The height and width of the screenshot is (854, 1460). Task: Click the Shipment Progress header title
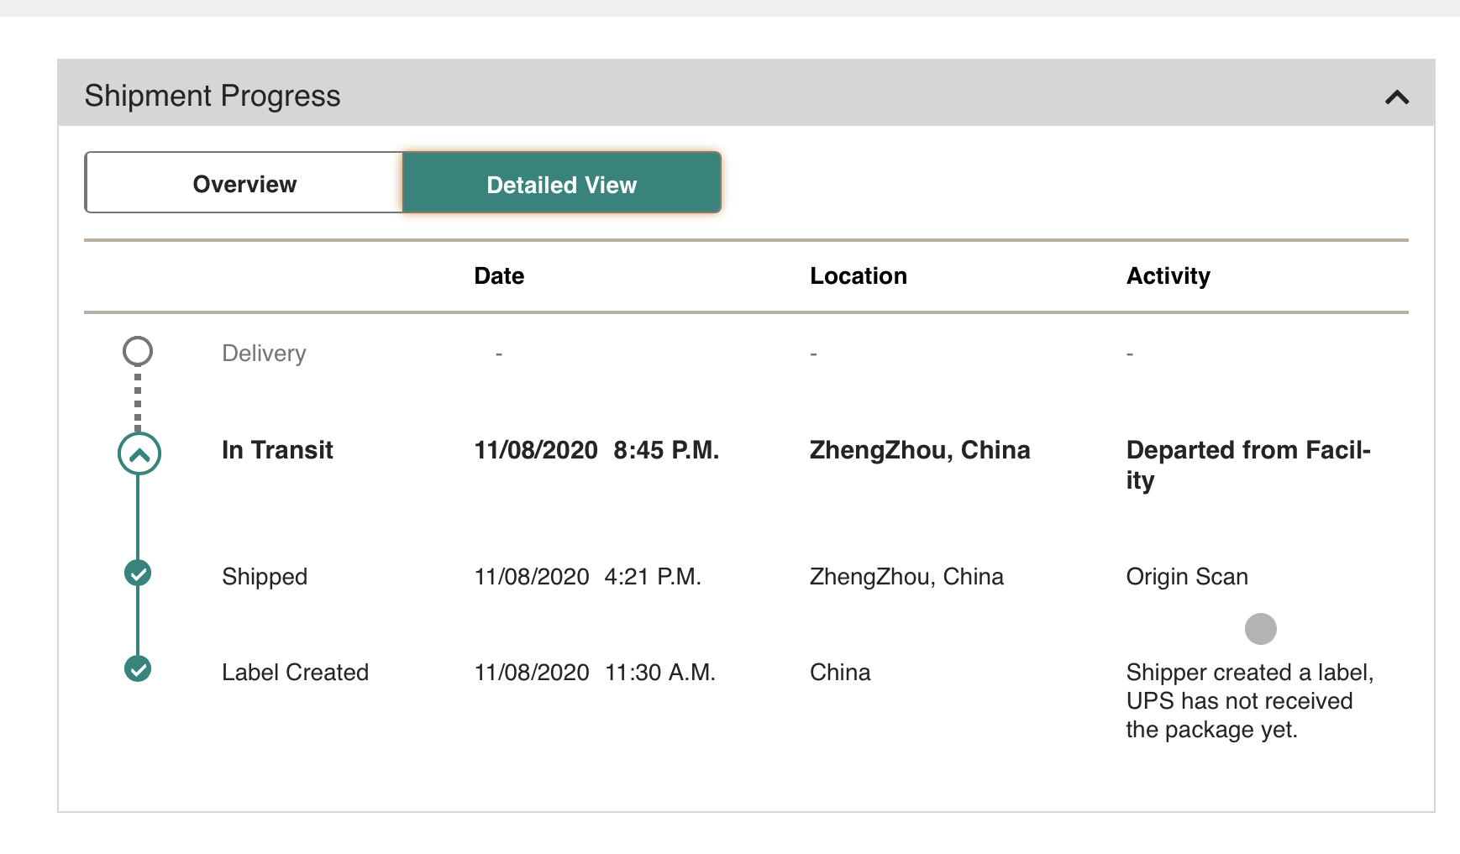[x=213, y=96]
